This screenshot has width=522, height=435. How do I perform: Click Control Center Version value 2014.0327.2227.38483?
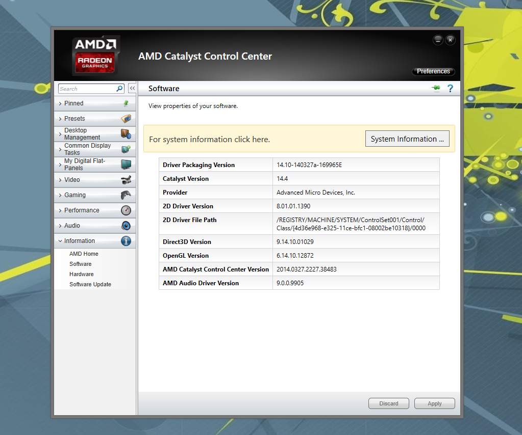tap(306, 269)
